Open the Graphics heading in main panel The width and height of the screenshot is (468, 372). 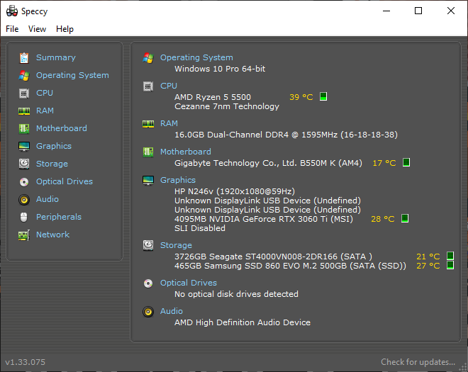(x=178, y=180)
